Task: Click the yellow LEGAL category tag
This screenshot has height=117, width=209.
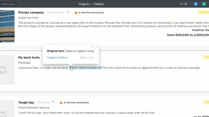Action: (x=203, y=12)
